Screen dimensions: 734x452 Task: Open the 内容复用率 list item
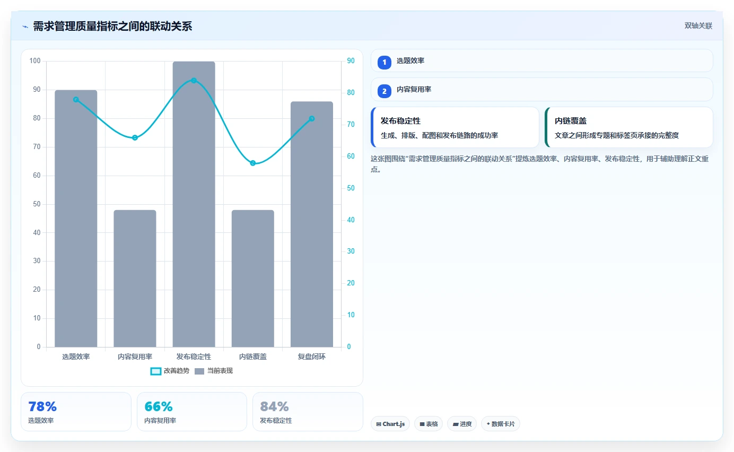pyautogui.click(x=541, y=90)
